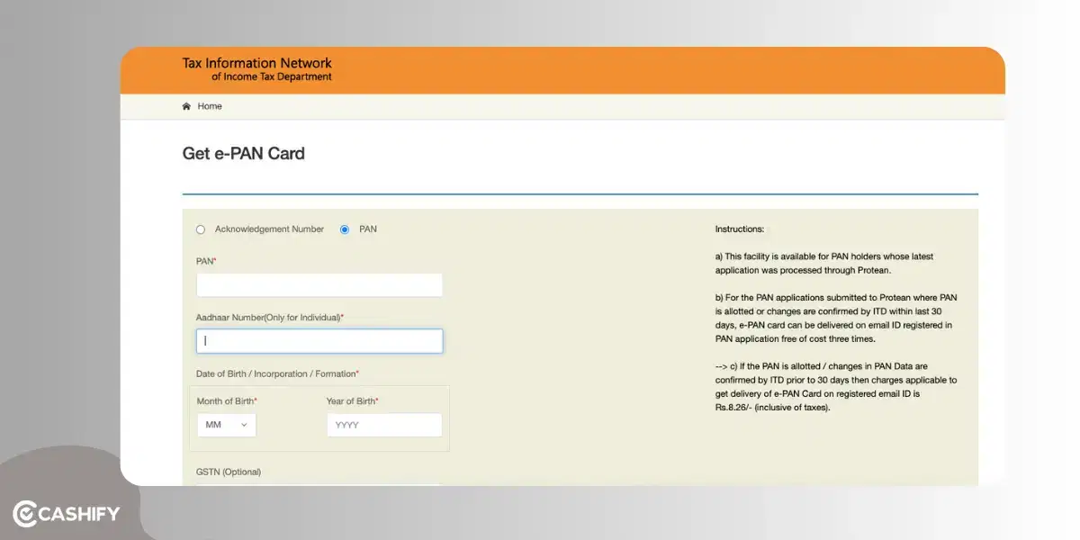Click the 'Get e-PAN Card' heading
This screenshot has width=1080, height=540.
(x=244, y=153)
